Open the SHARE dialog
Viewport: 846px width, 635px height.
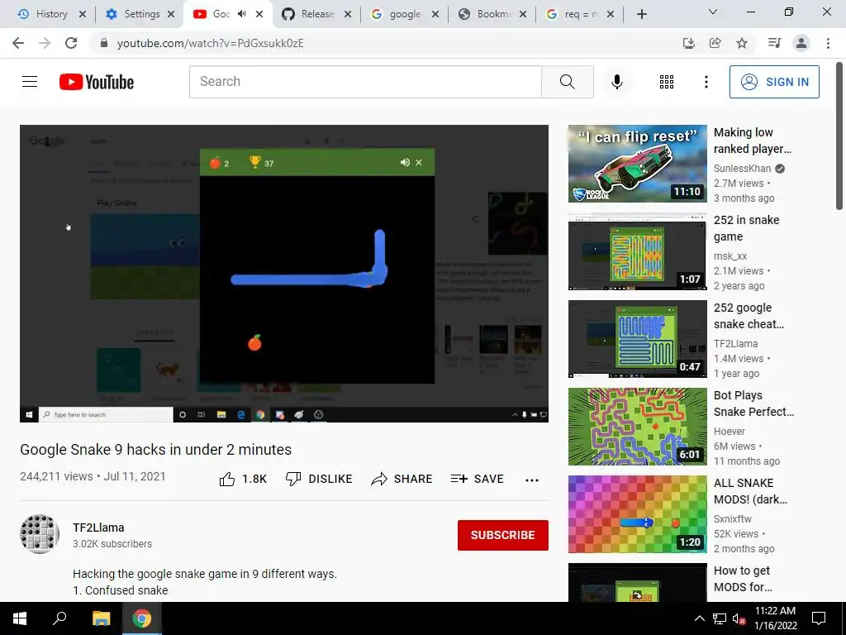coord(402,479)
